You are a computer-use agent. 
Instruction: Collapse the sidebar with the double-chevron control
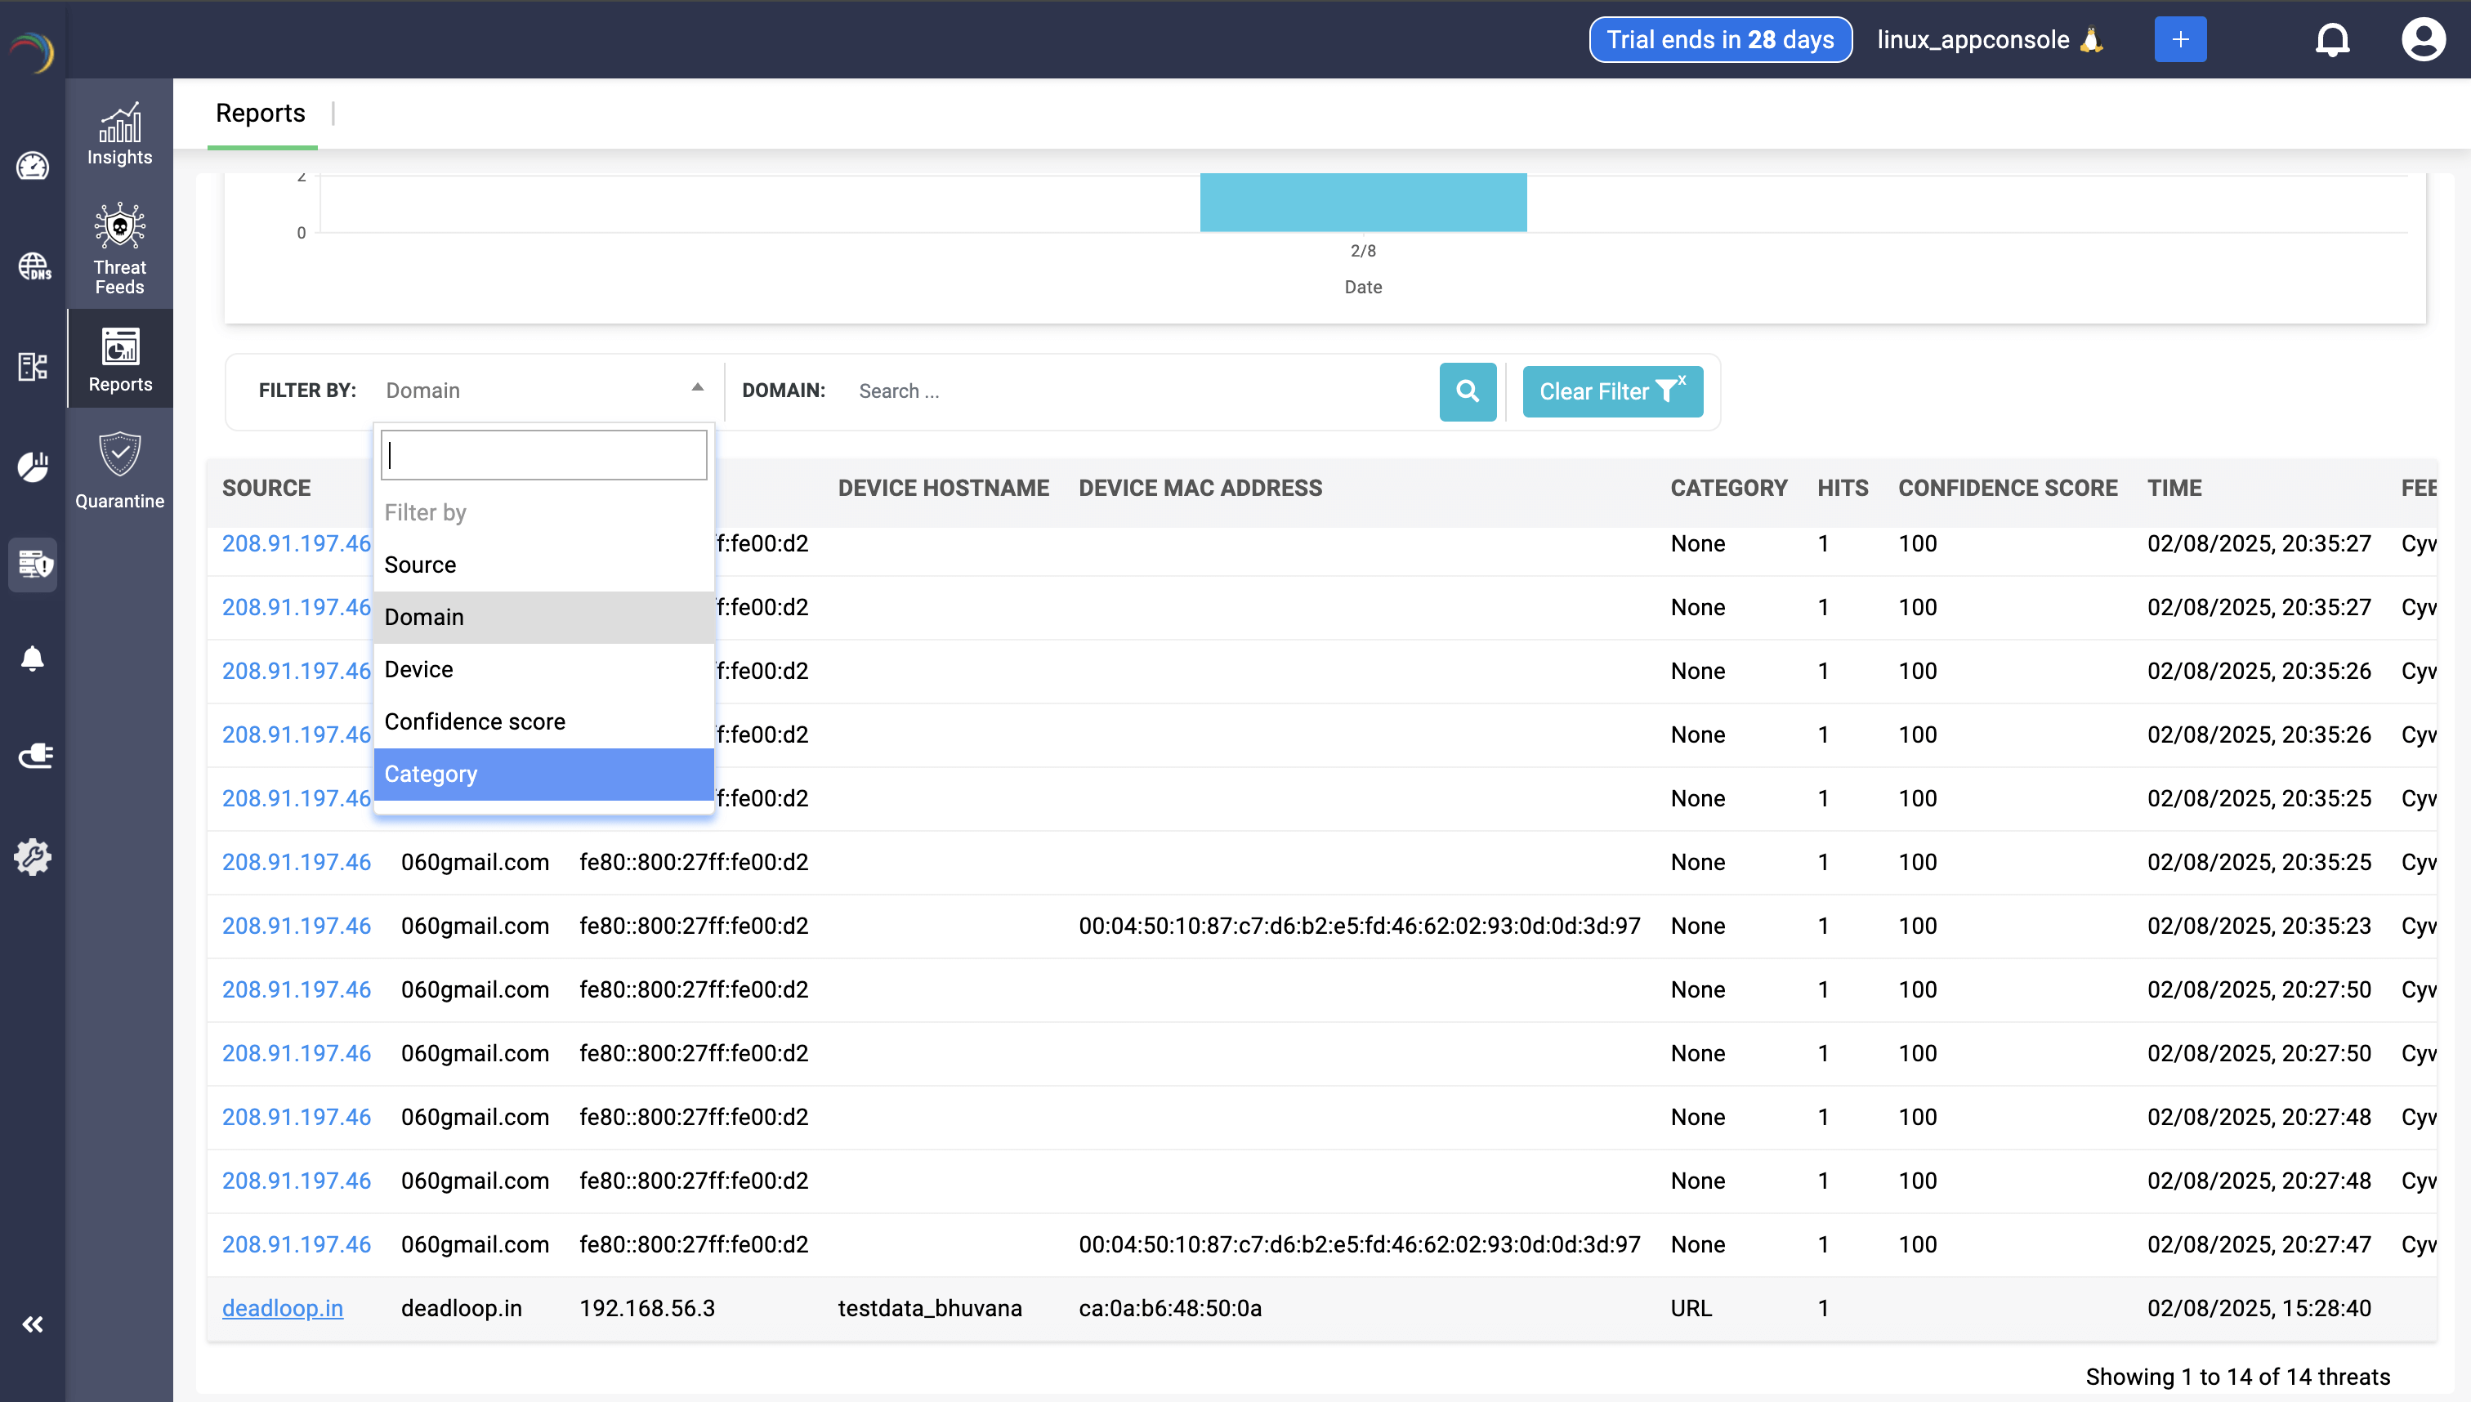pyautogui.click(x=34, y=1324)
